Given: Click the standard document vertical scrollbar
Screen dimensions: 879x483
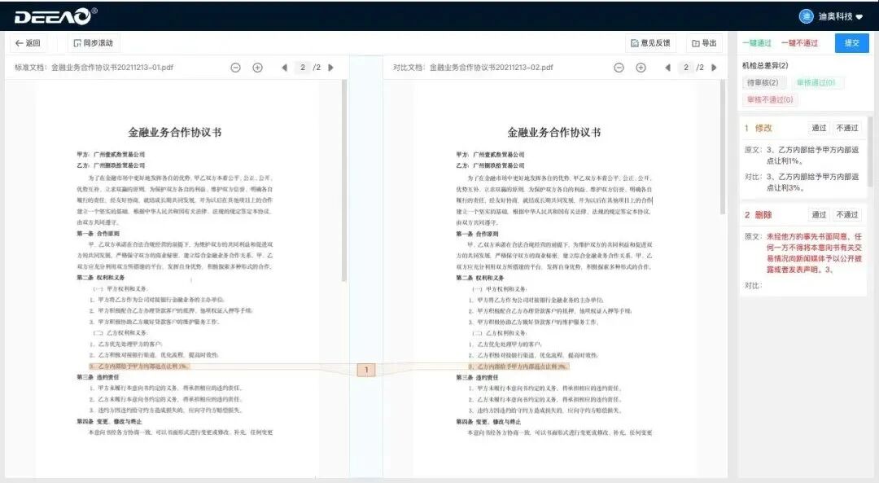Looking at the screenshot, I should click(x=344, y=181).
